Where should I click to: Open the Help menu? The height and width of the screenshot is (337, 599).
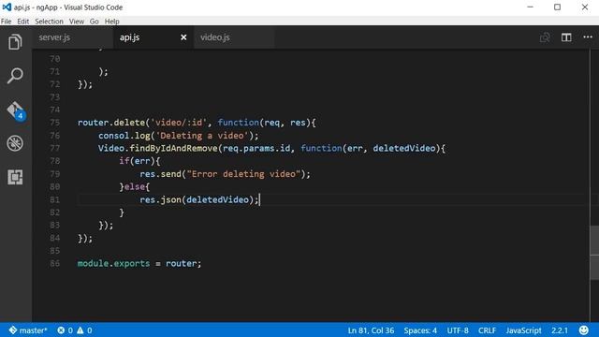coord(112,22)
